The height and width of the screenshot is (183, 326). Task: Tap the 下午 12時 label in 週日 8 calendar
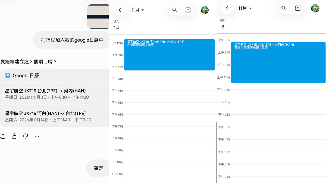click(223, 90)
